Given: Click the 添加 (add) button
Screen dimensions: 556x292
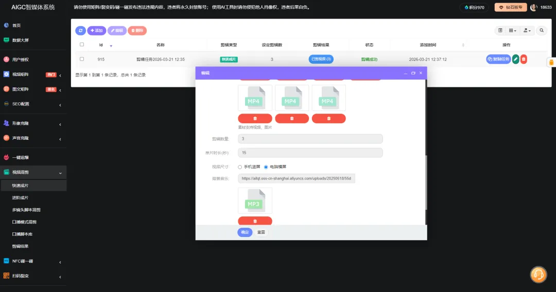Looking at the screenshot, I should [x=96, y=30].
